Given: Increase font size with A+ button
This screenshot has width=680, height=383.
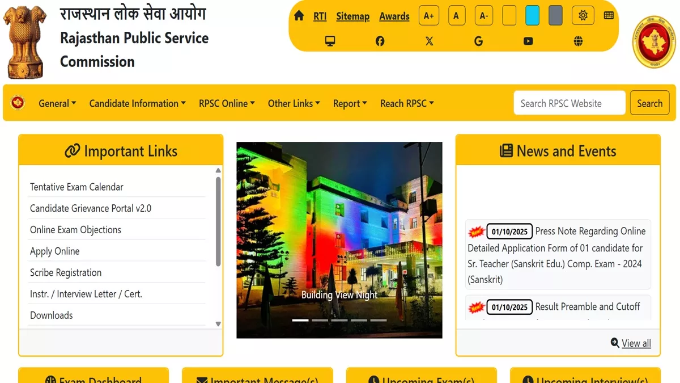Looking at the screenshot, I should coord(429,16).
